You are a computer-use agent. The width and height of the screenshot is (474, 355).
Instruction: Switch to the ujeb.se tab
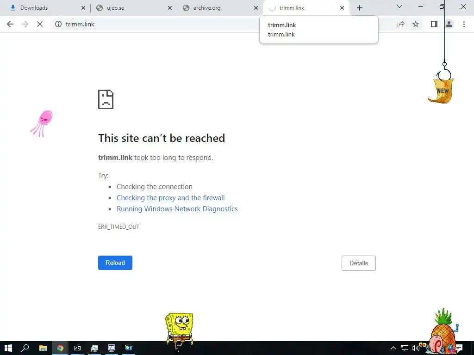tap(134, 8)
